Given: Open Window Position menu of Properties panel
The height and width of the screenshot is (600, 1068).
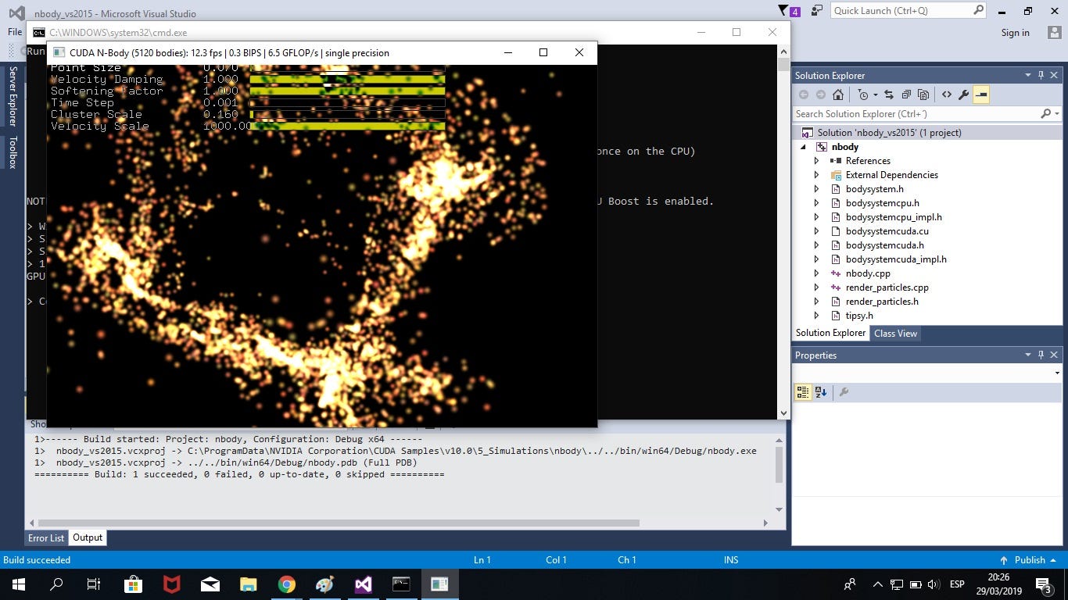Looking at the screenshot, I should click(x=1028, y=355).
